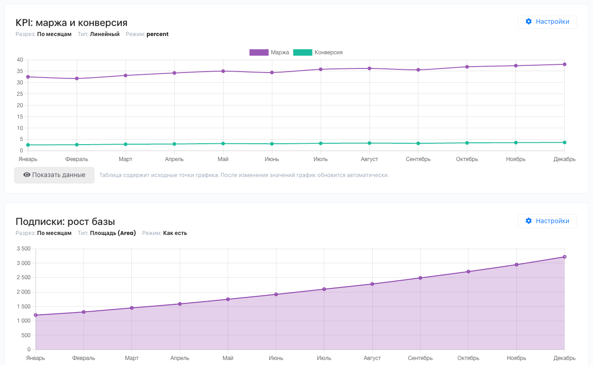Image resolution: width=593 pixels, height=365 pixels.
Task: Click the 'Как есть' mode label
Action: [x=175, y=233]
